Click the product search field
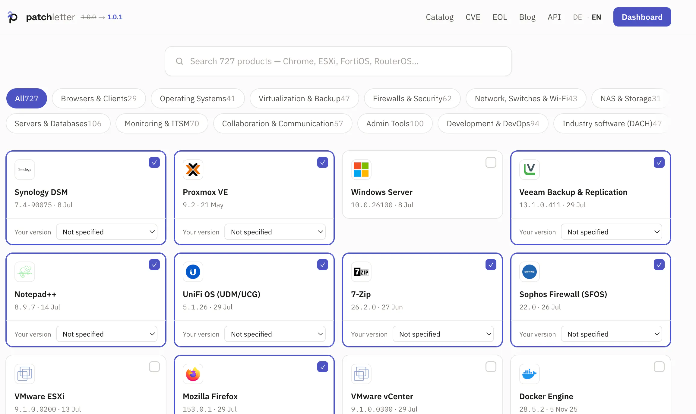 [338, 61]
